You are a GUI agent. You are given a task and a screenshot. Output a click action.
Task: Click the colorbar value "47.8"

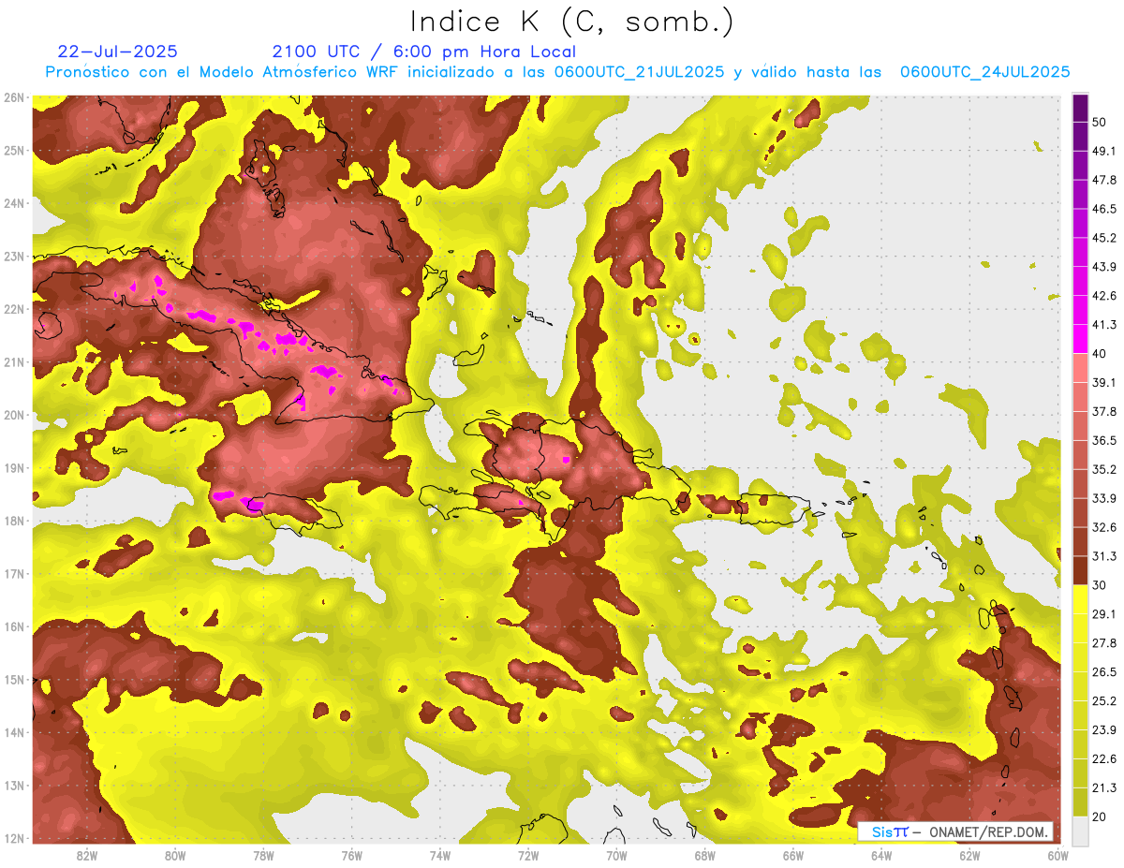pyautogui.click(x=1103, y=180)
